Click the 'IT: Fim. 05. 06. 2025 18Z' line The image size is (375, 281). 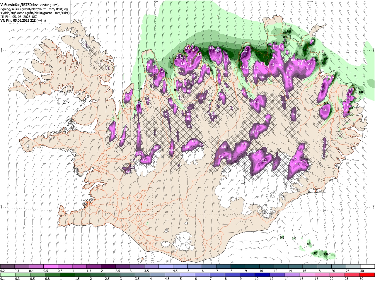point(18,17)
